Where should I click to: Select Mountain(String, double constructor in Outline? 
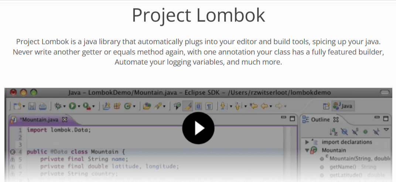click(360, 159)
